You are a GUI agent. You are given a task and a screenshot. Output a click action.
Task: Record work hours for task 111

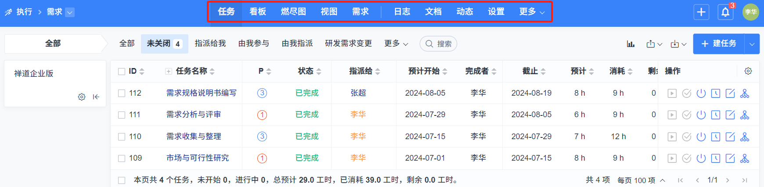pos(716,115)
